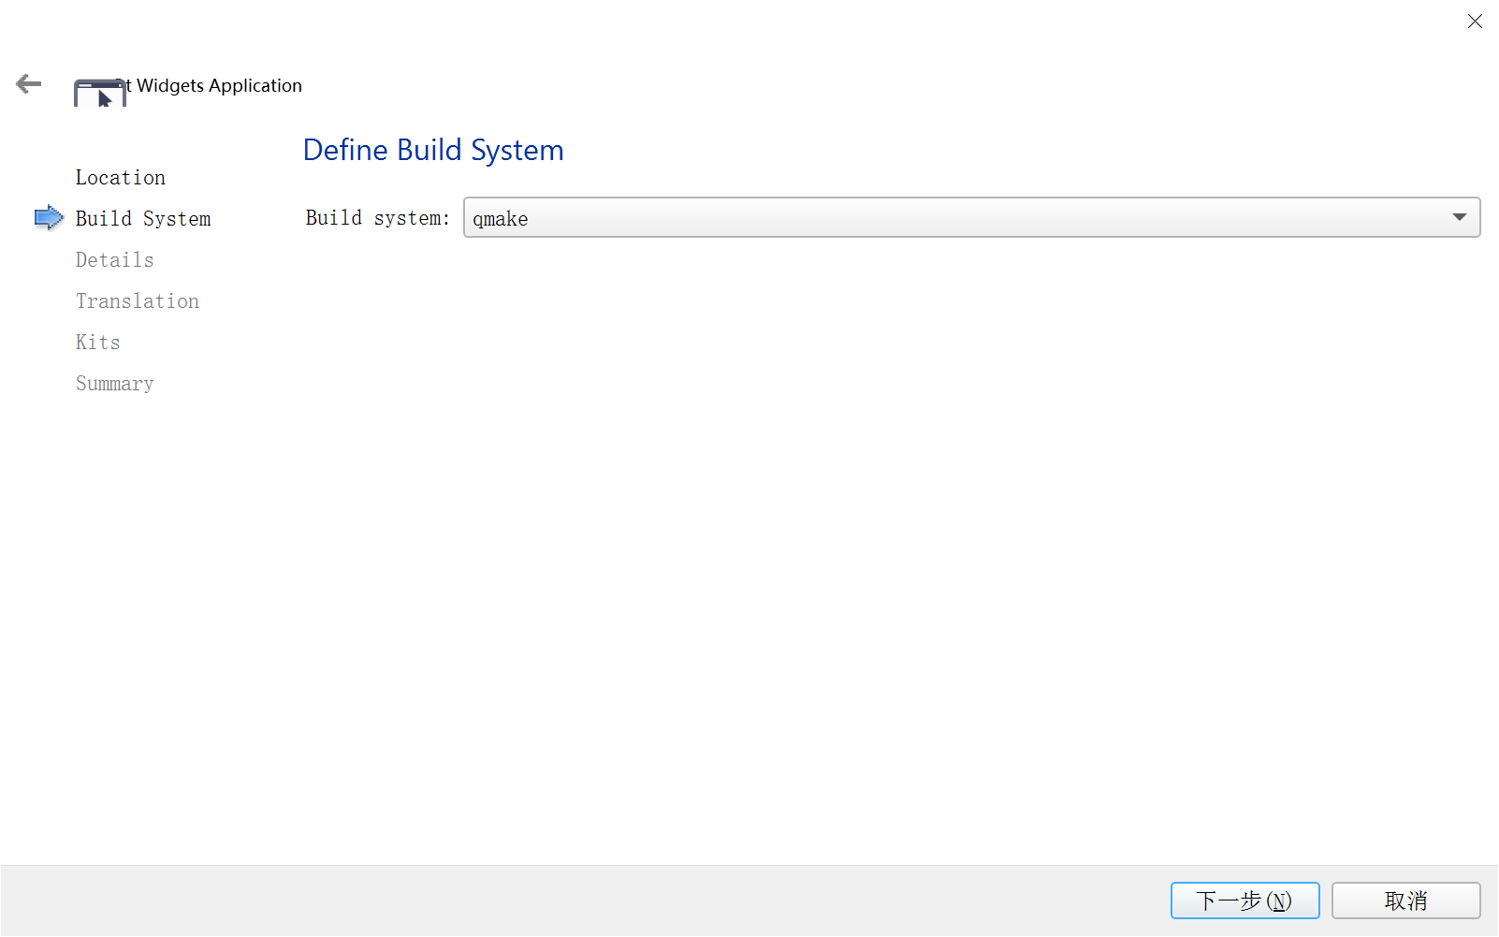Select the Build System step label
Viewport: 1499px width, 937px height.
click(x=143, y=218)
